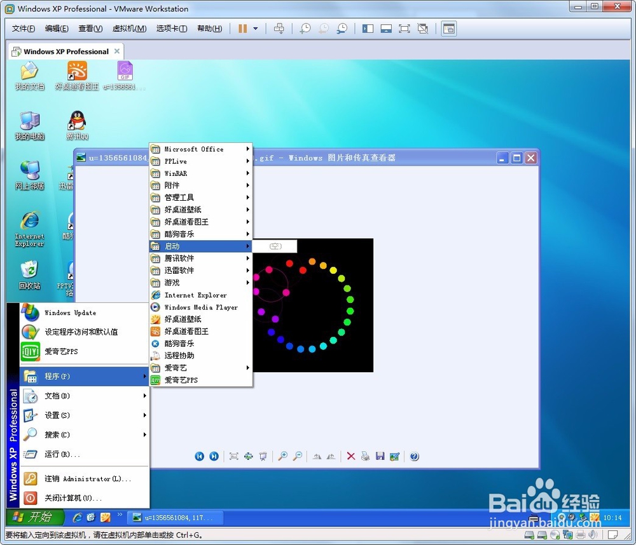The height and width of the screenshot is (545, 636).
Task: Open the 帮助(H) menu
Action: [x=210, y=29]
